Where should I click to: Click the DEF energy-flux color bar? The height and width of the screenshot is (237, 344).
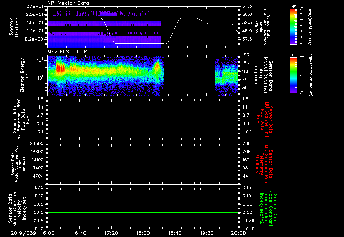tap(293, 75)
